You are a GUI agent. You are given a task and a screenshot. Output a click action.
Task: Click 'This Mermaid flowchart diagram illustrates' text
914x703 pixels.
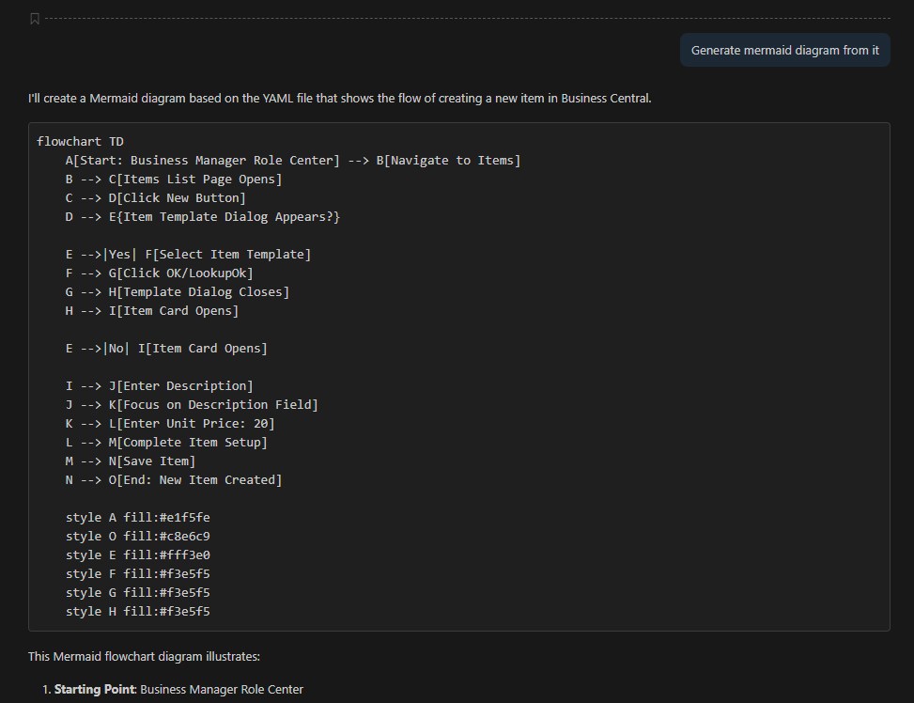tap(144, 656)
